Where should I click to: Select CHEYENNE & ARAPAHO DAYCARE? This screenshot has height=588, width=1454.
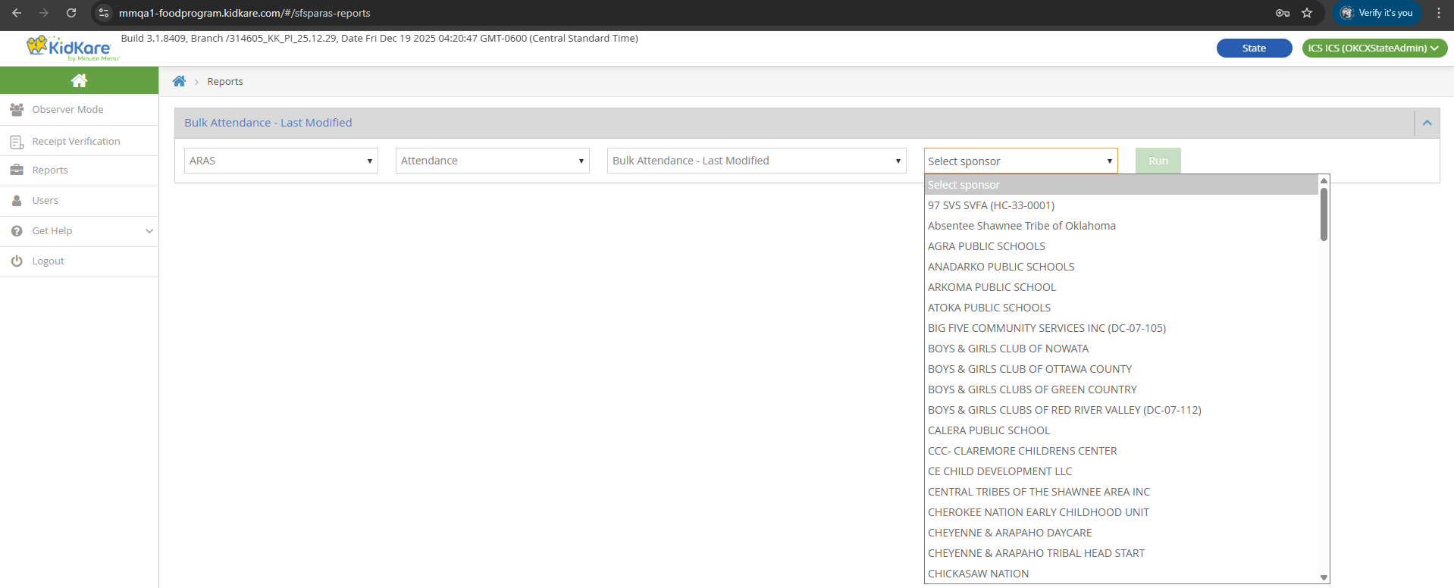(x=1121, y=533)
